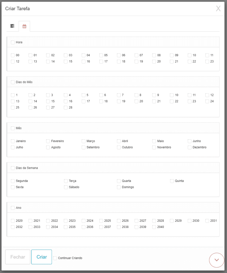Click the round scroll-down chevron button
The image size is (227, 273).
pos(217,260)
